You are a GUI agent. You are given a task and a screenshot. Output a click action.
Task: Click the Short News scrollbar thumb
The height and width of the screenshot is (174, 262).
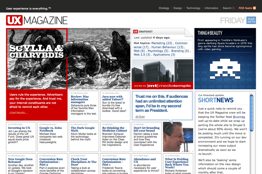(x=251, y=113)
